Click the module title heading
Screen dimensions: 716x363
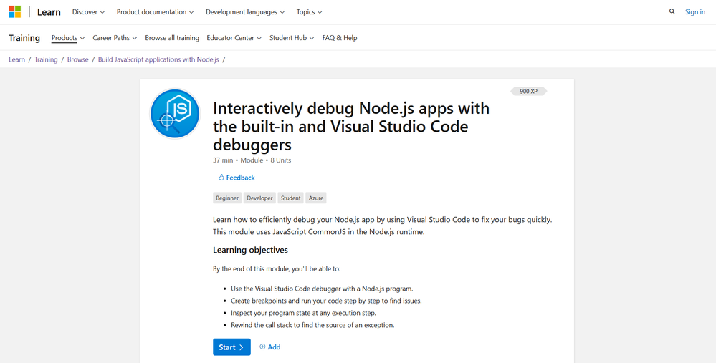click(351, 126)
